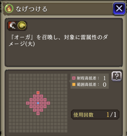Click the blue center unit marker
This screenshot has width=127, height=136.
38,103
